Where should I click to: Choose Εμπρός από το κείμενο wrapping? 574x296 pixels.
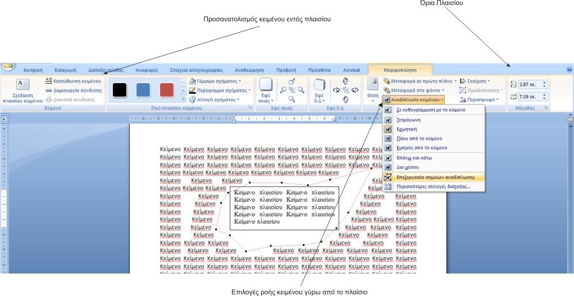(434, 148)
